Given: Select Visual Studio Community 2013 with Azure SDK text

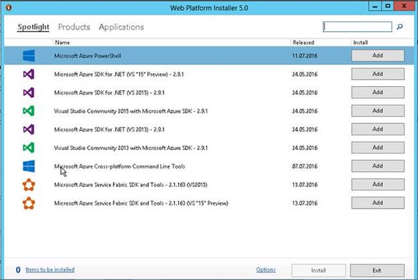Looking at the screenshot, I should [x=131, y=148].
